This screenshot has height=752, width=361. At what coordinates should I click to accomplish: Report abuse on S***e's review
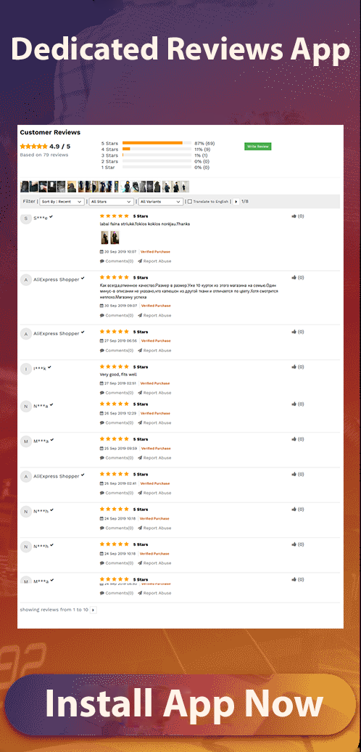(x=154, y=261)
